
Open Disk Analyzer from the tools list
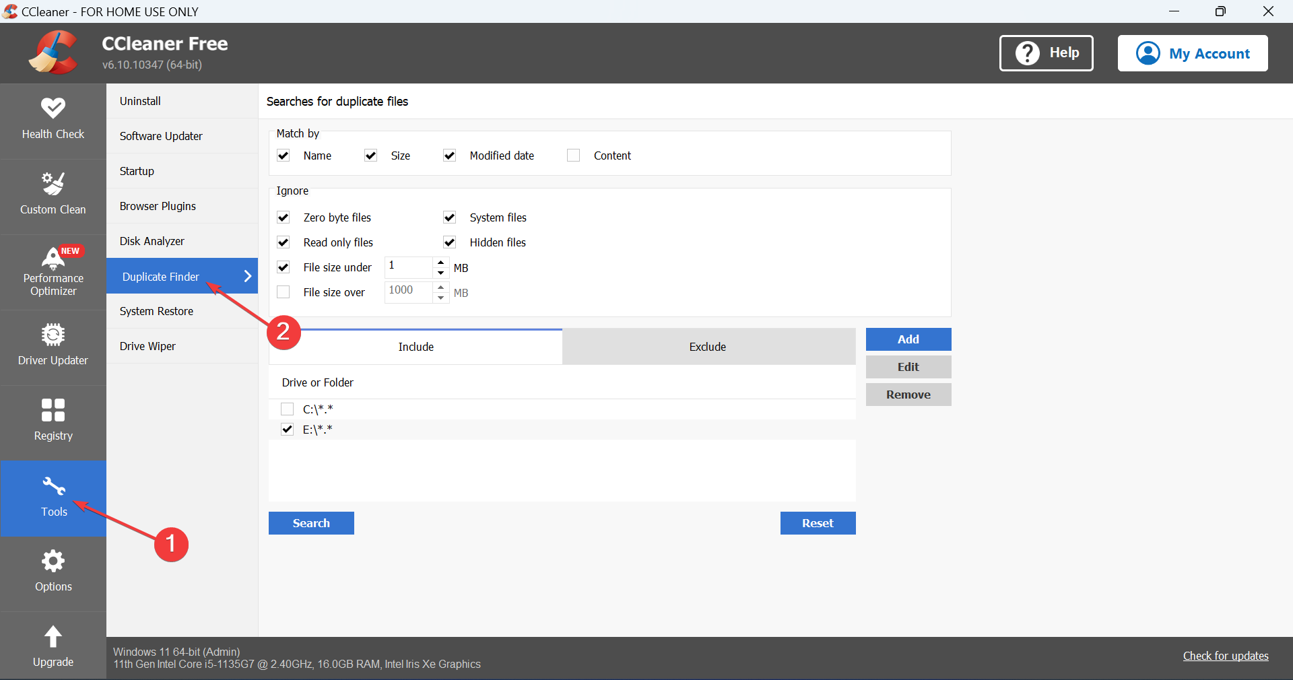152,241
